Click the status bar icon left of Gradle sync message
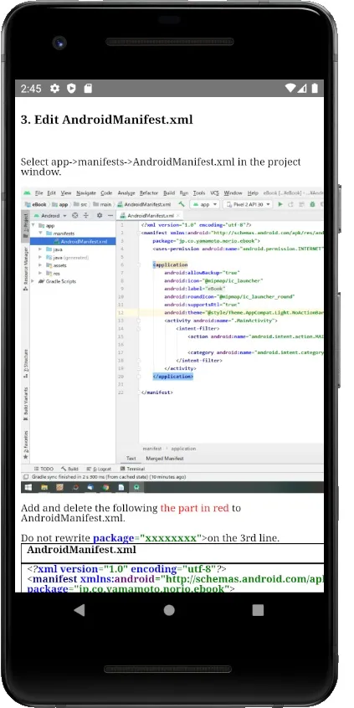The image size is (354, 708). click(x=26, y=477)
